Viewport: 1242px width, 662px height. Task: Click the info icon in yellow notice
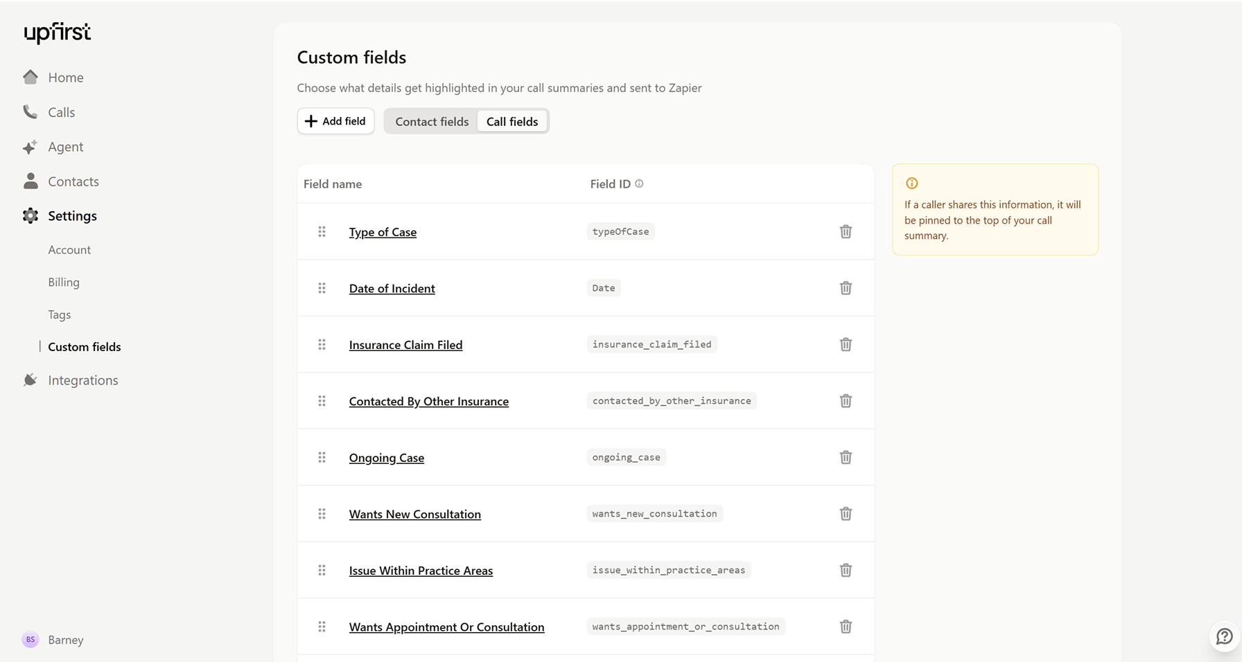912,184
